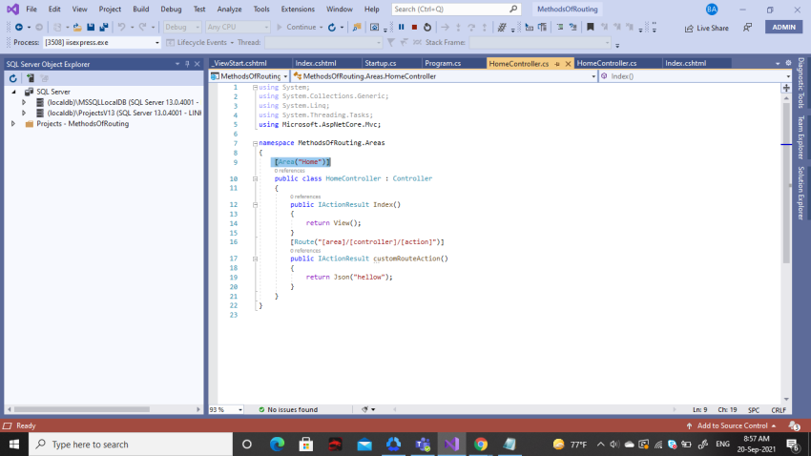The height and width of the screenshot is (456, 811).
Task: Click the Add SQL Server icon
Action: [31, 77]
